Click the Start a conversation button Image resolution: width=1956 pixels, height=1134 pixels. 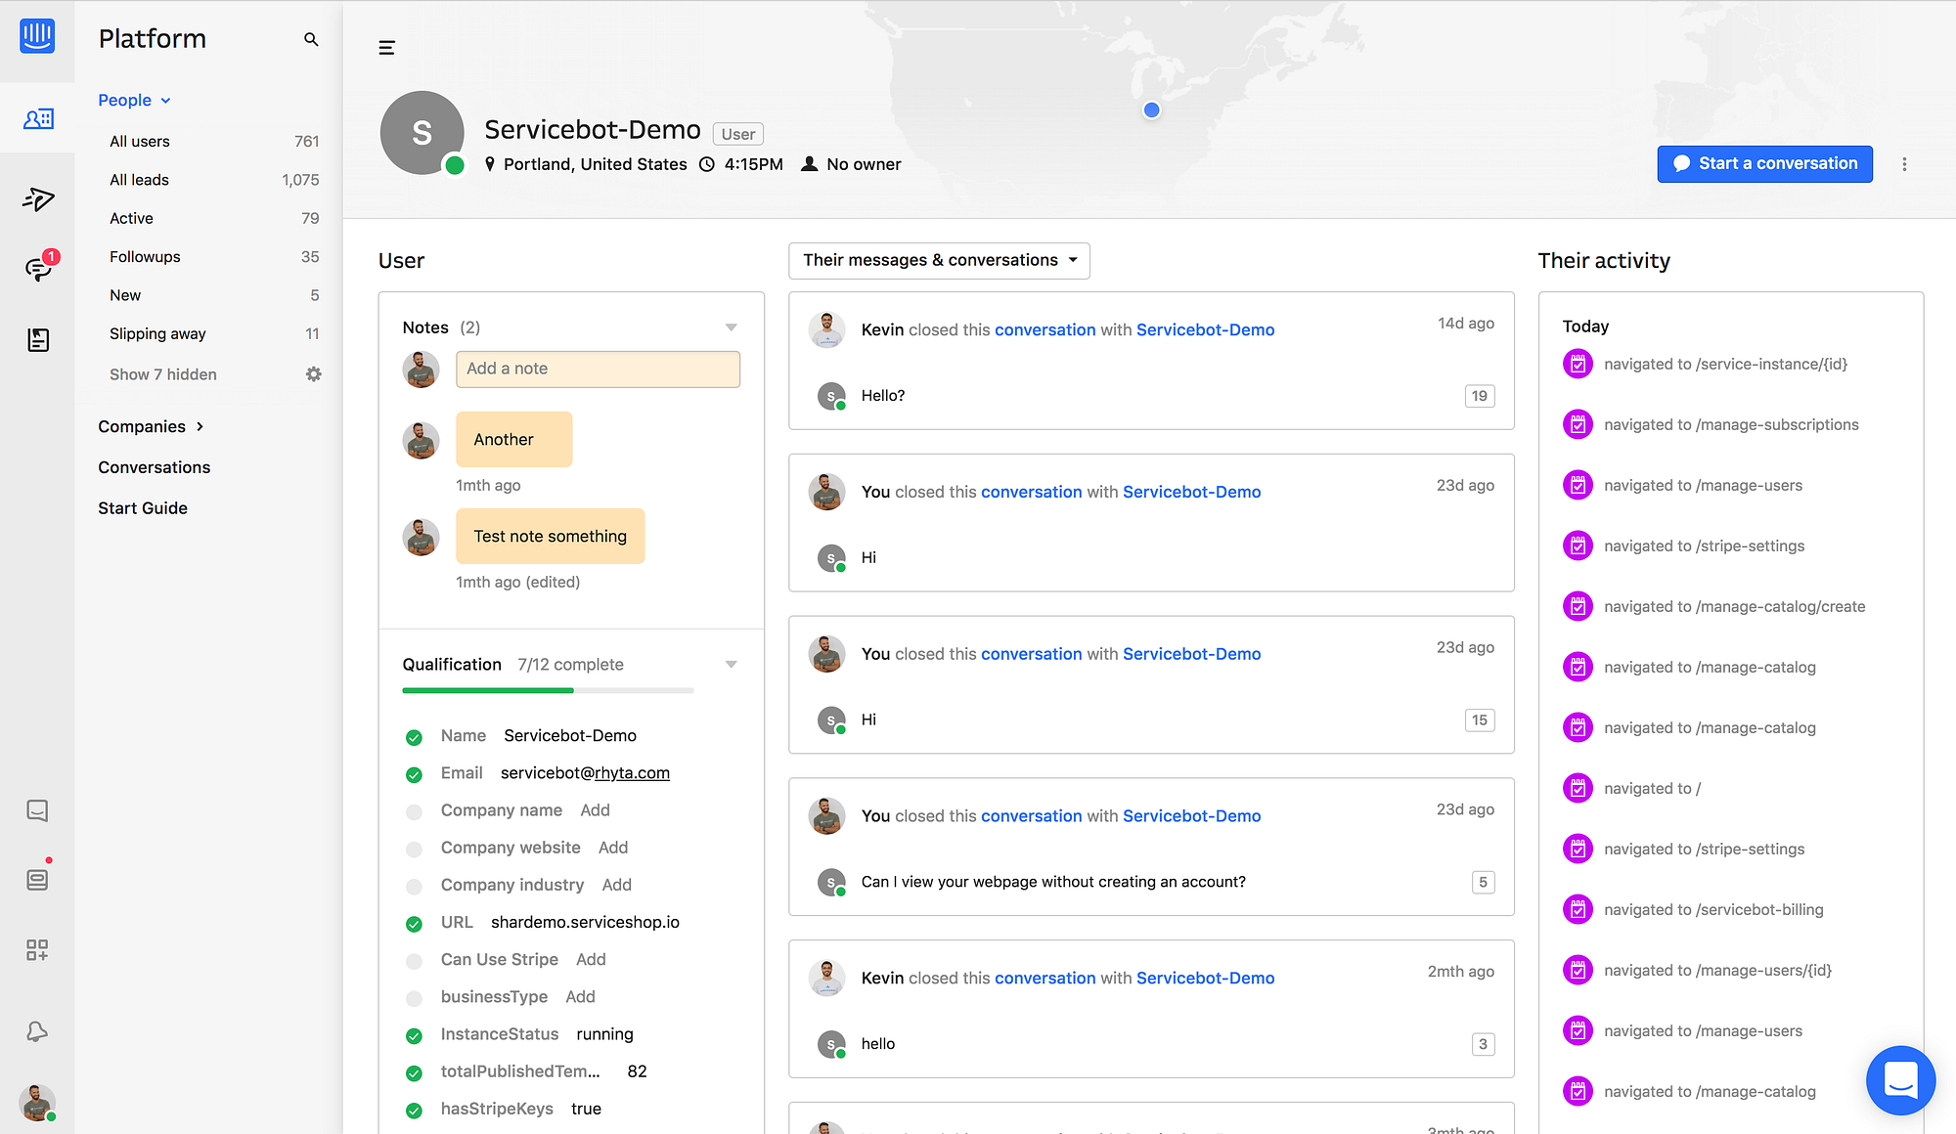1764,164
